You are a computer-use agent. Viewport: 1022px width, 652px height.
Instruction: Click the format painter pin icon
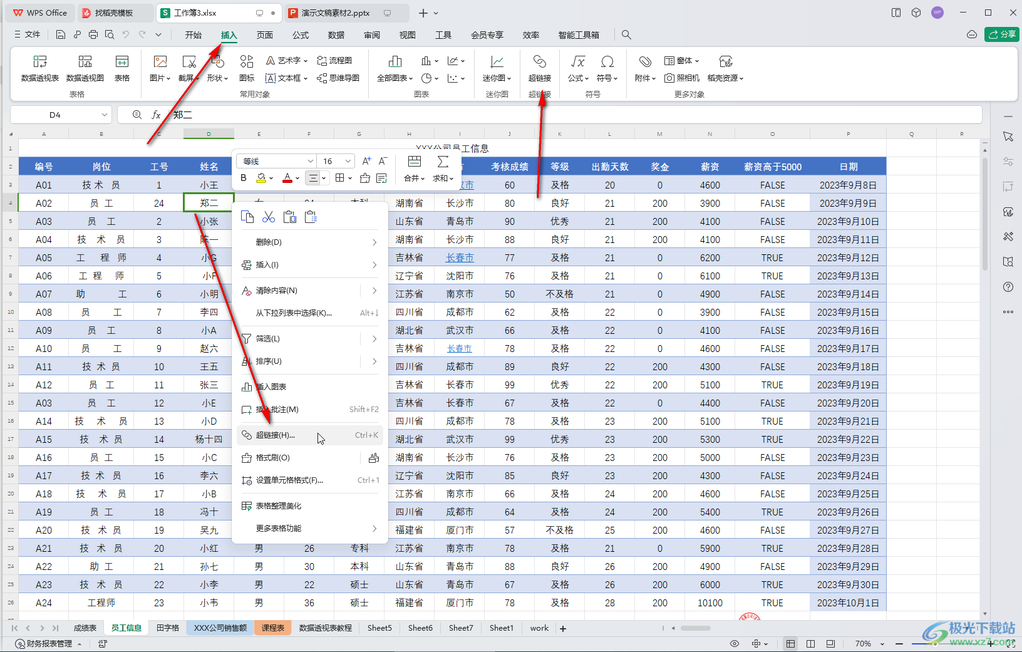coord(374,458)
